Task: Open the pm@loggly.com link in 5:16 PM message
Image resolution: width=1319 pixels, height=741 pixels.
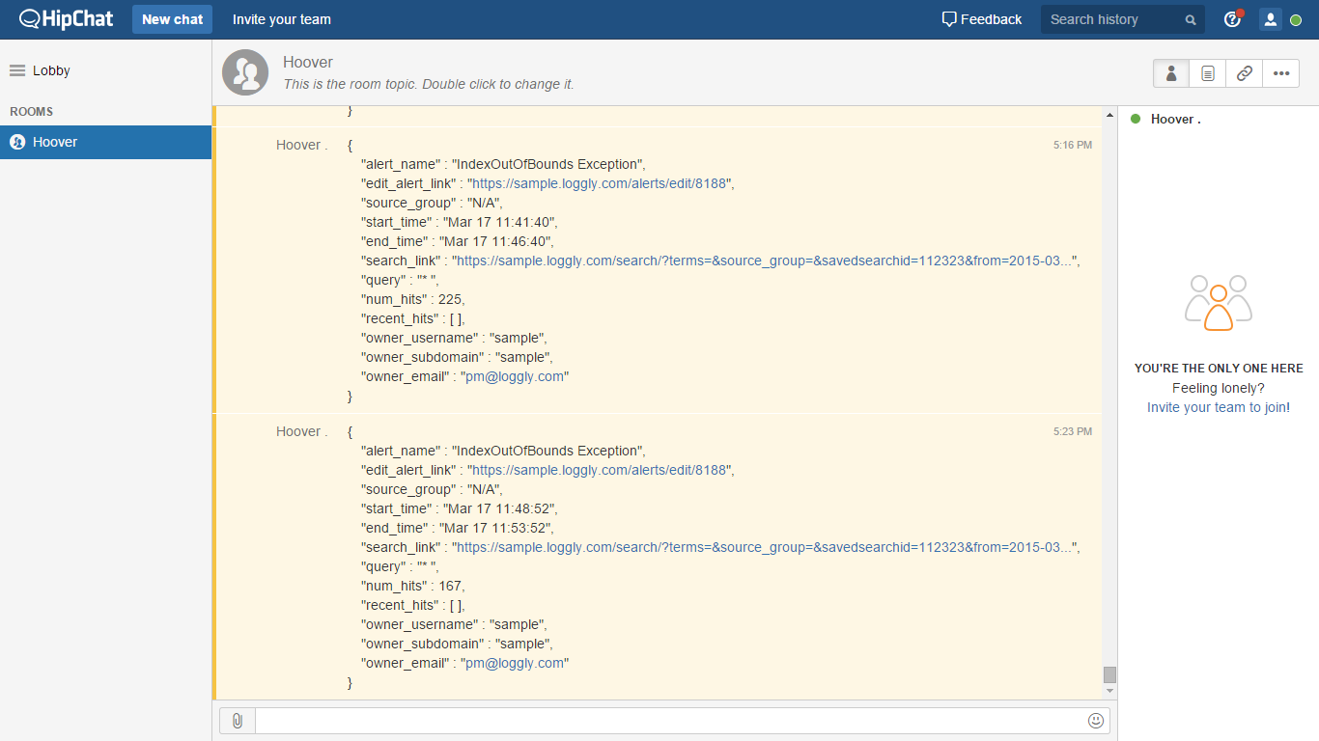Action: tap(515, 376)
